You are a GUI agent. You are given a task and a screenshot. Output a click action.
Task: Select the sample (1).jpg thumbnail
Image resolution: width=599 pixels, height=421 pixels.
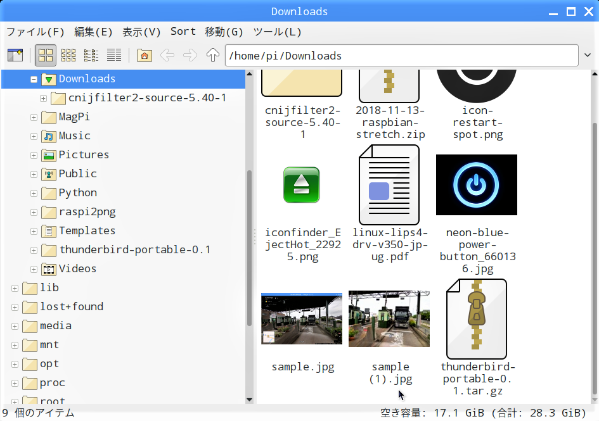[389, 318]
